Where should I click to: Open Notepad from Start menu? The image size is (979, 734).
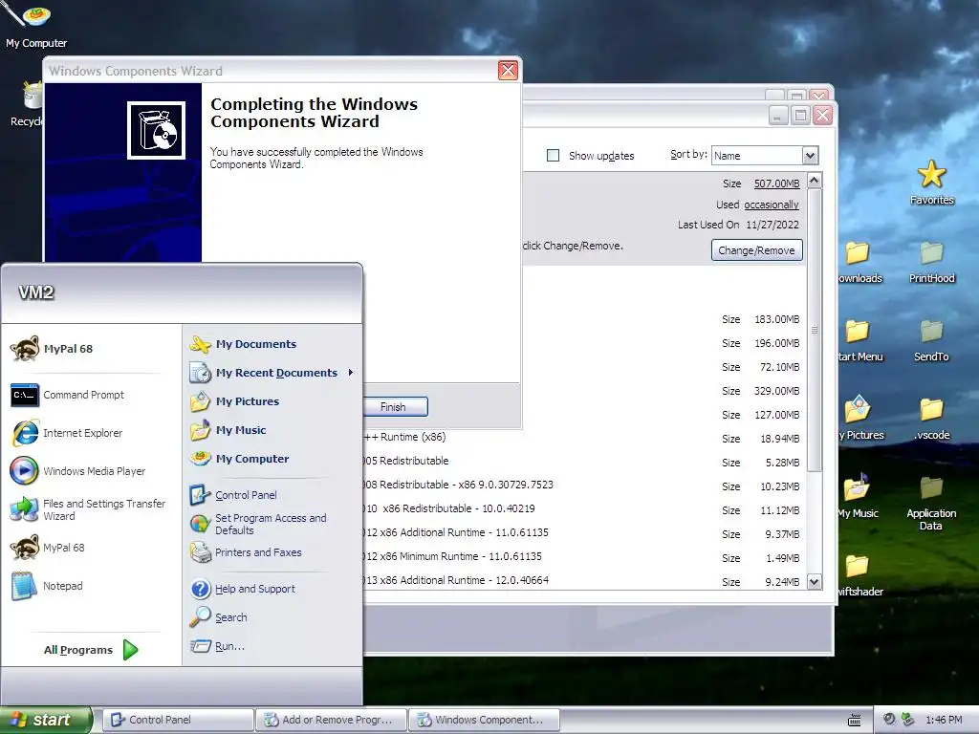[x=48, y=586]
